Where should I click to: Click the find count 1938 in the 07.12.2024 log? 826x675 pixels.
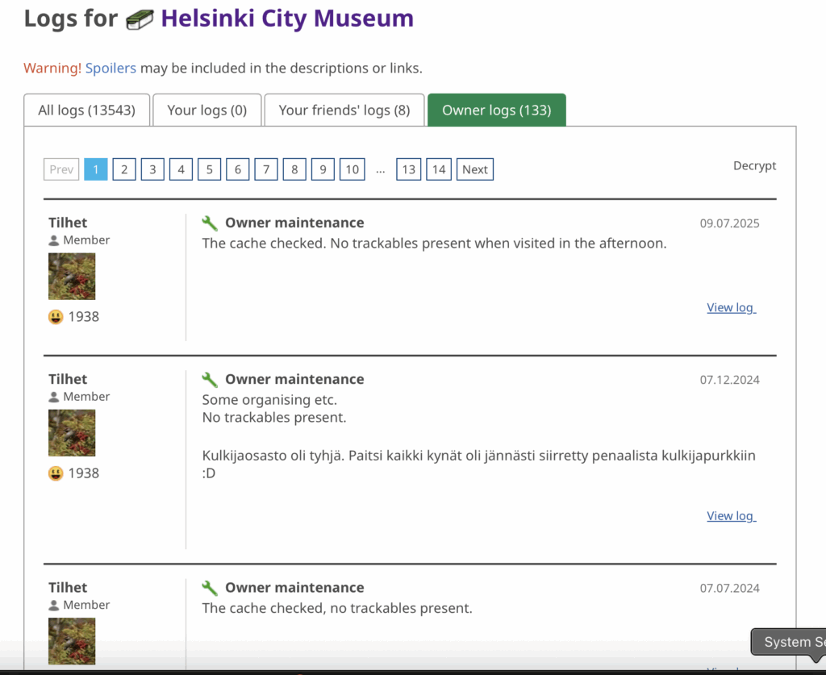84,473
